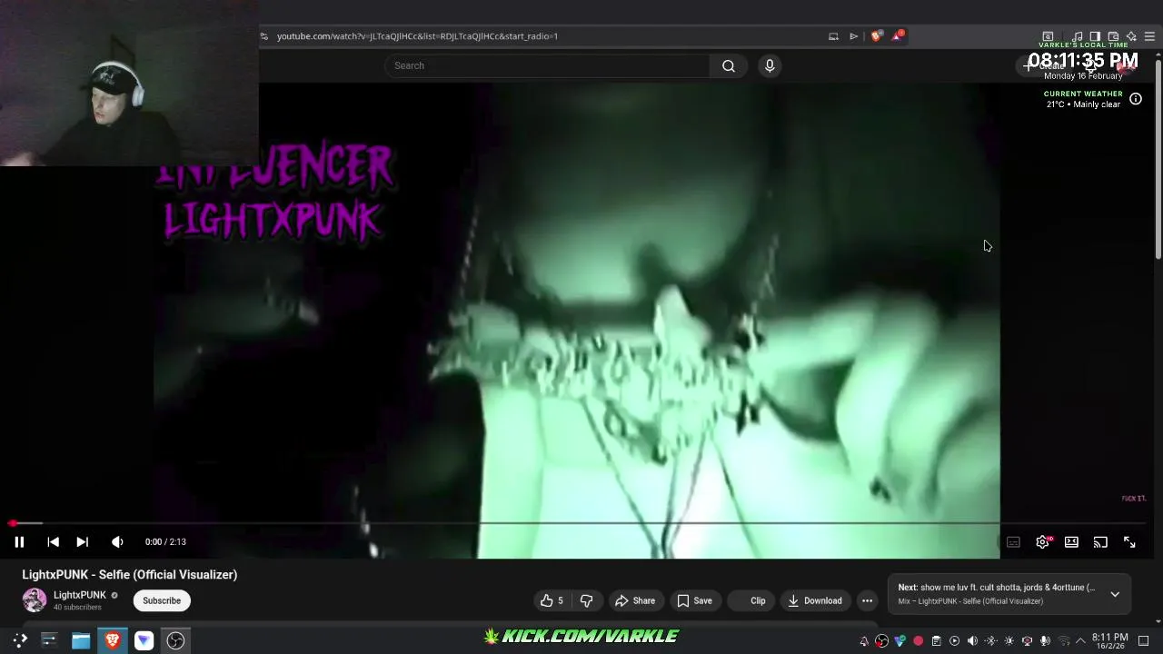Open the player settings gear
The width and height of the screenshot is (1163, 654).
click(1043, 542)
